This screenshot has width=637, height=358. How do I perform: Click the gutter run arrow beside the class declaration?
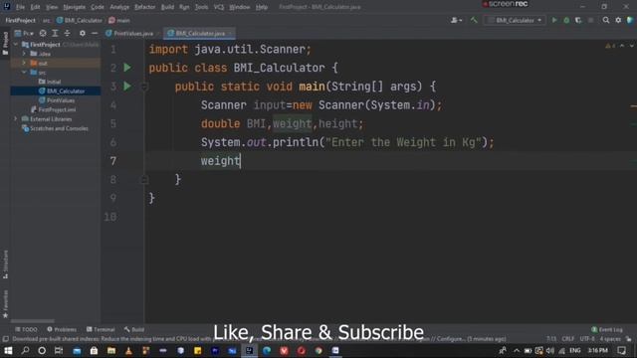pyautogui.click(x=127, y=68)
